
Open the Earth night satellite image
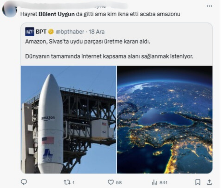(x=165, y=120)
